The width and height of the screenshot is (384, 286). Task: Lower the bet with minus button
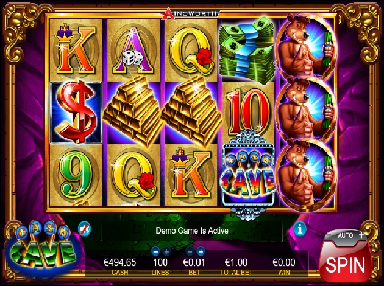[x=190, y=251]
